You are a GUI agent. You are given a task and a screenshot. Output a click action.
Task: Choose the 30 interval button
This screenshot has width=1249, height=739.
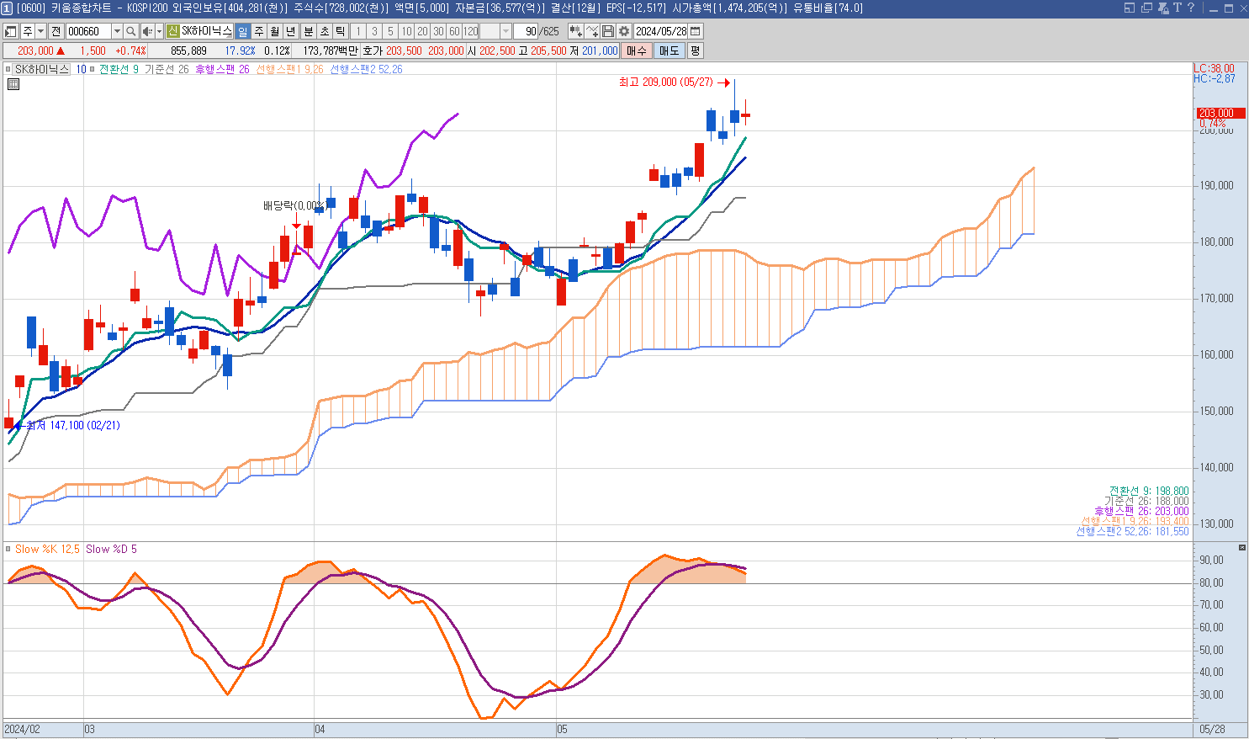[438, 31]
